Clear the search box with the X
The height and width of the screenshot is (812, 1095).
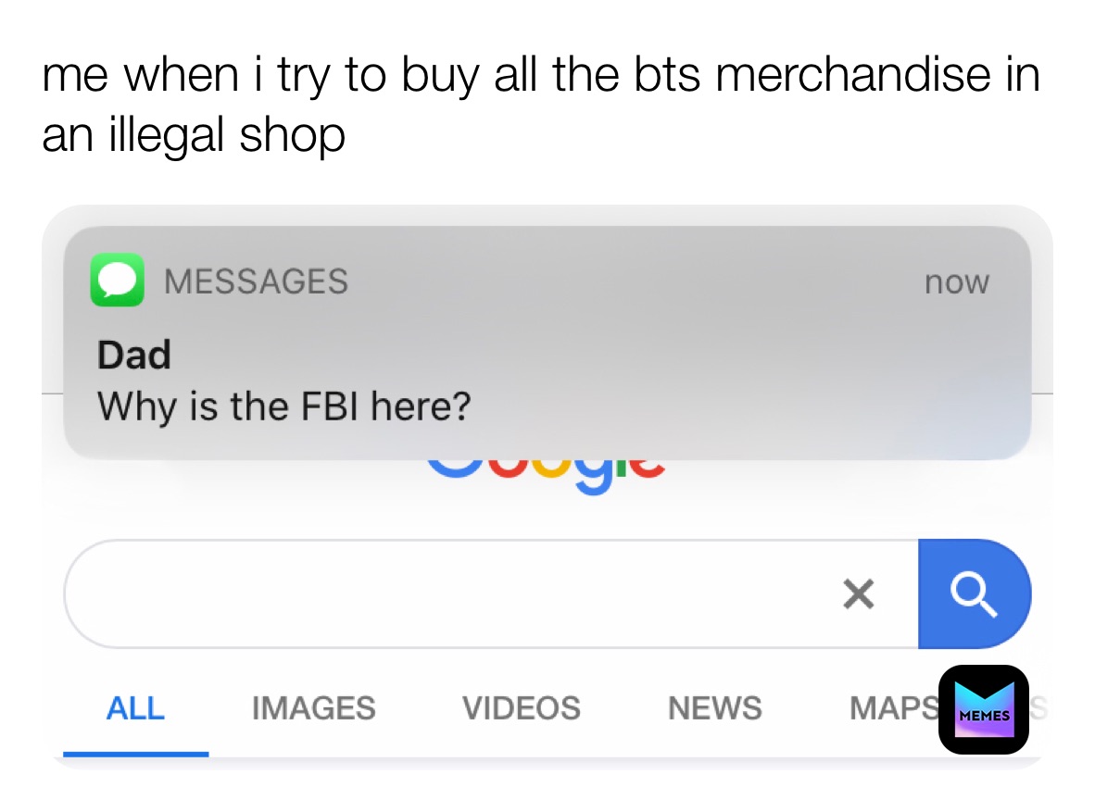(x=858, y=594)
